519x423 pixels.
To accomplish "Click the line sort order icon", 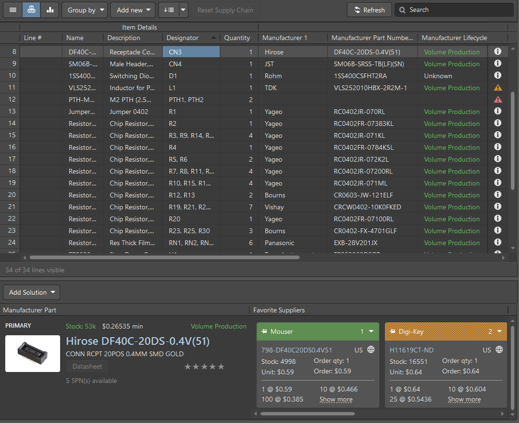I will coord(168,10).
